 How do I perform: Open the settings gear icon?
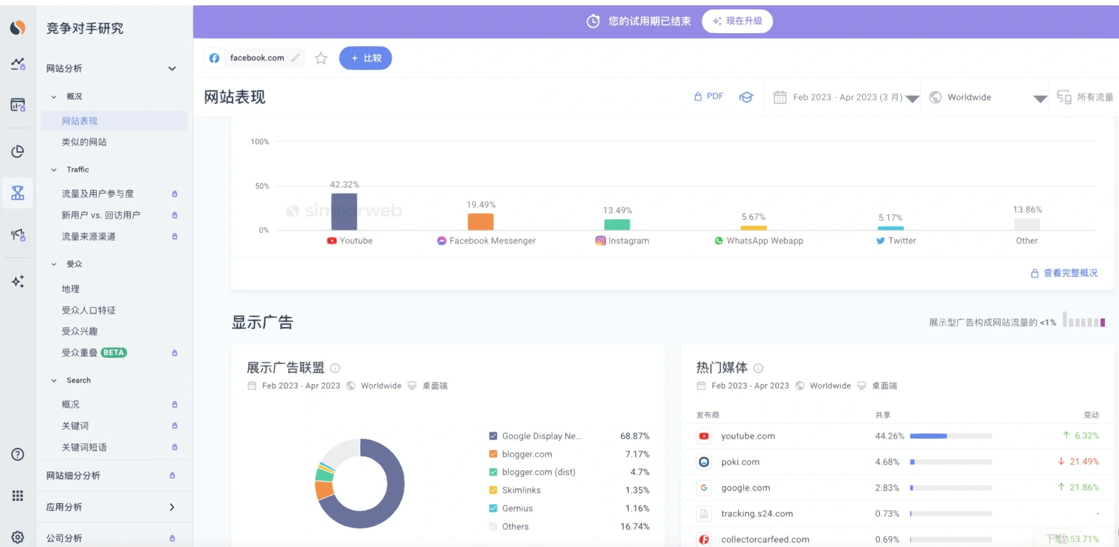point(17,537)
